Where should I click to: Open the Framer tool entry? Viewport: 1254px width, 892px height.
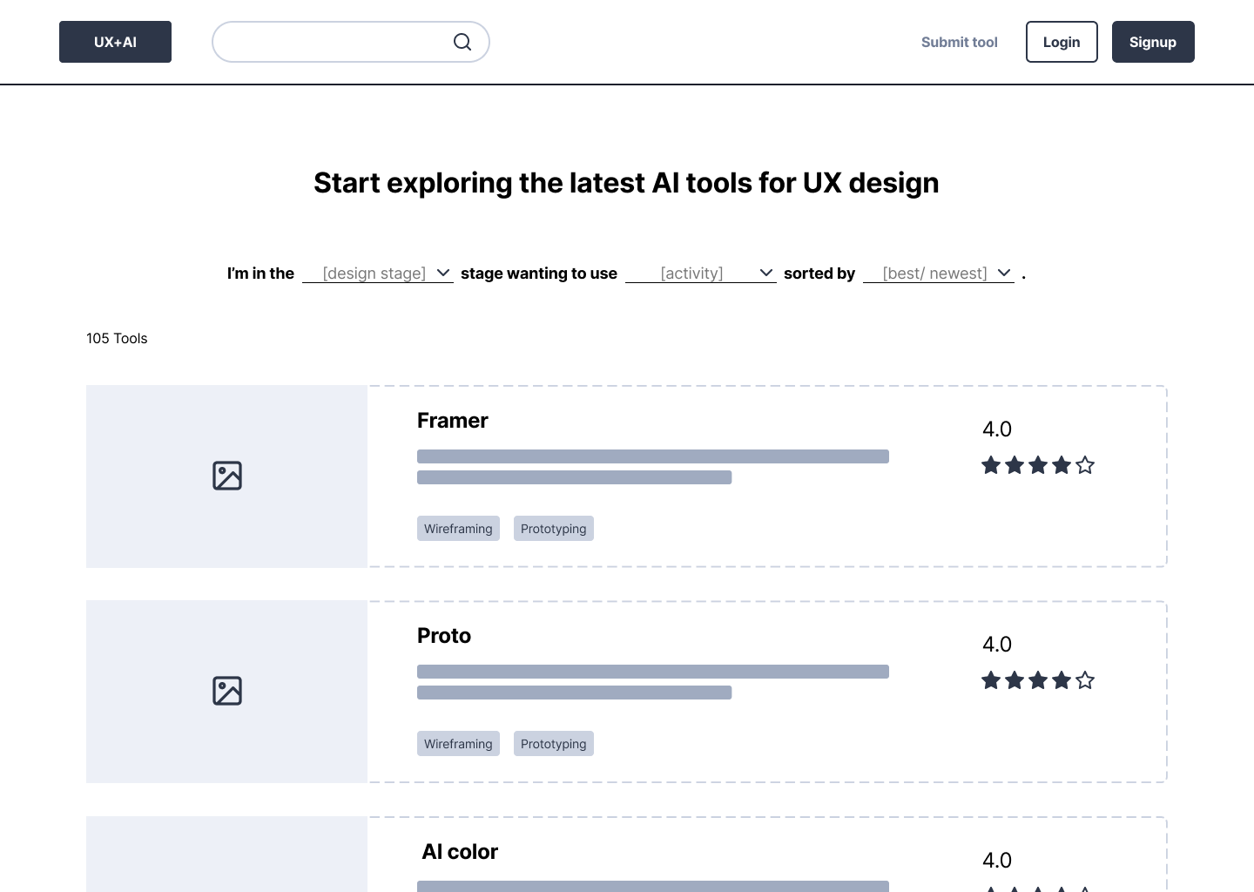click(x=452, y=420)
